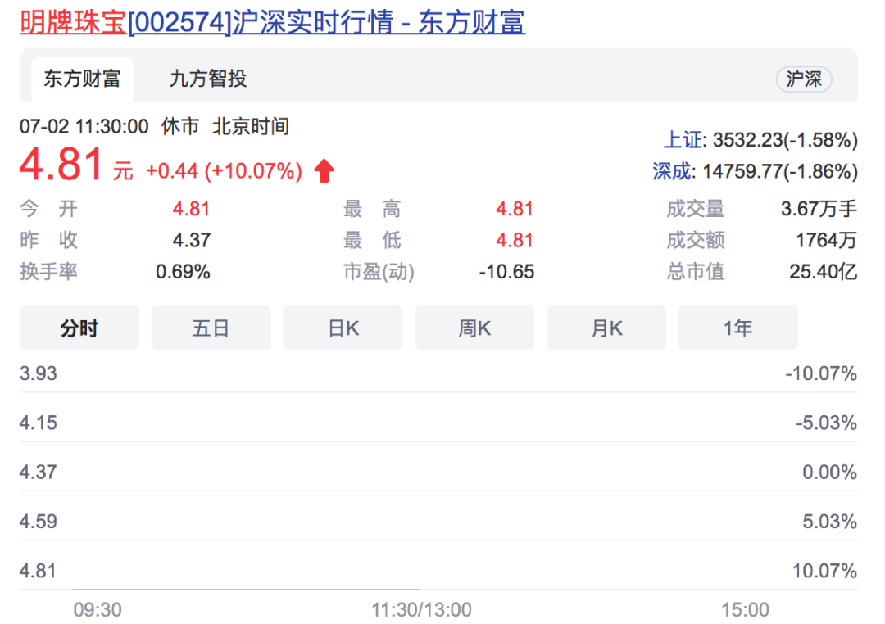Click the change value +0.44 (+10.07%)
Screen dimensions: 885x624
point(224,171)
